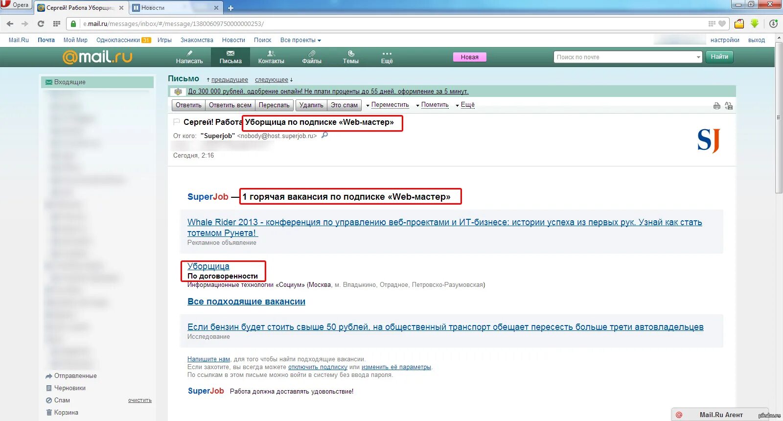Open the Новости top navigation link
Viewport: 783px width, 421px height.
[x=233, y=40]
